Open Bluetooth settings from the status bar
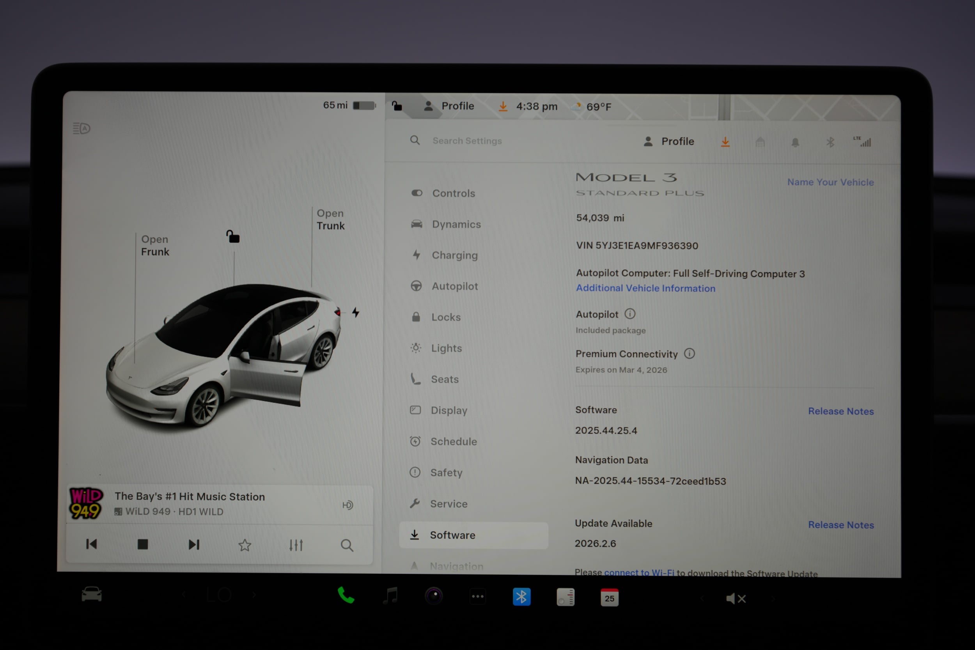This screenshot has height=650, width=975. point(830,142)
